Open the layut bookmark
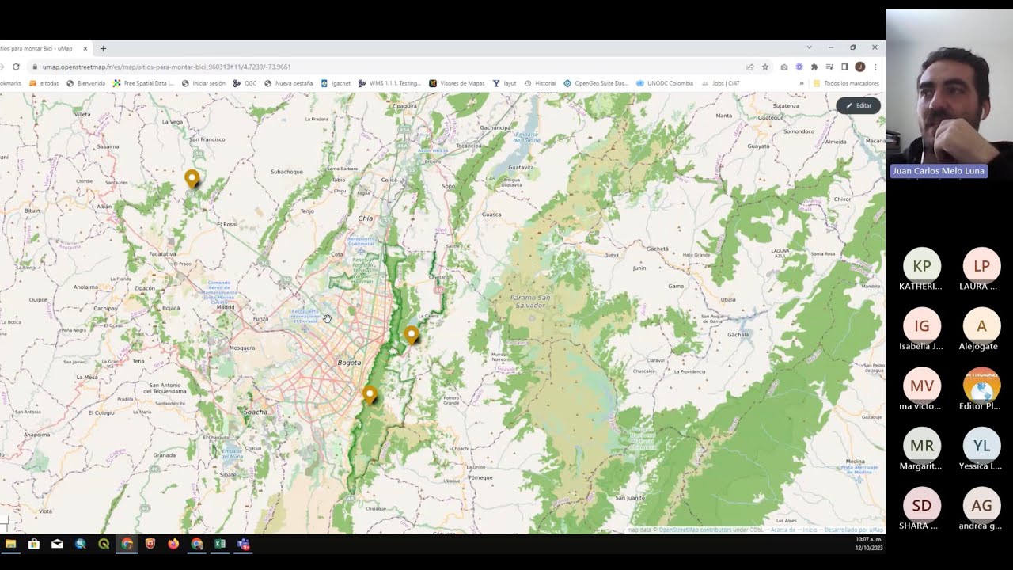This screenshot has height=570, width=1013. point(504,83)
